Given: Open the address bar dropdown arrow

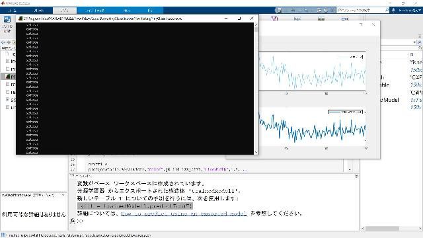Looking at the screenshot, I should [414, 42].
